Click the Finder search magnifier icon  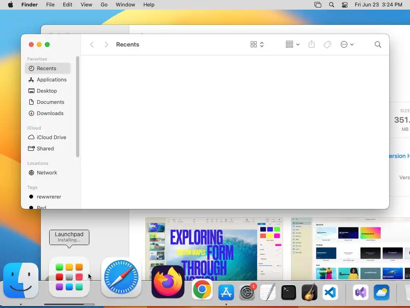[x=378, y=45]
